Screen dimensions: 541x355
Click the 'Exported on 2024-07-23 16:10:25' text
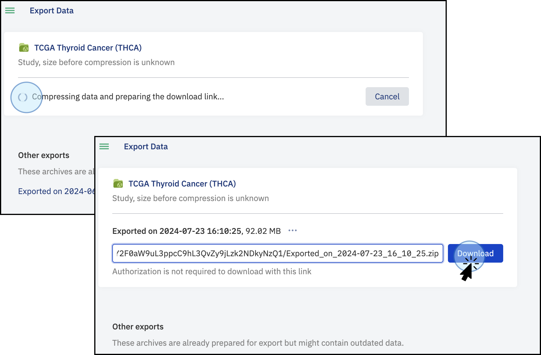coord(177,231)
